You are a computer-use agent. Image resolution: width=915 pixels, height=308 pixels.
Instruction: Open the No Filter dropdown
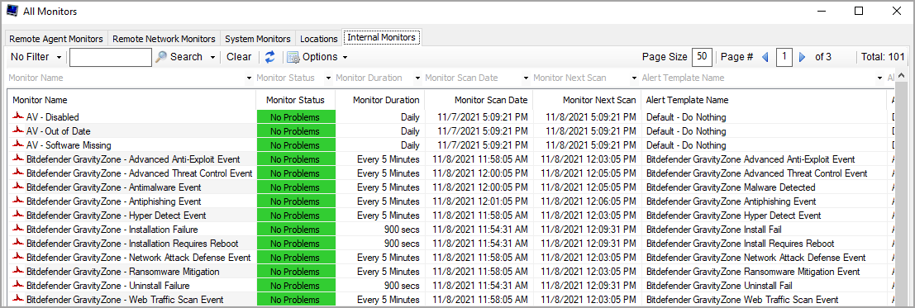coord(36,57)
